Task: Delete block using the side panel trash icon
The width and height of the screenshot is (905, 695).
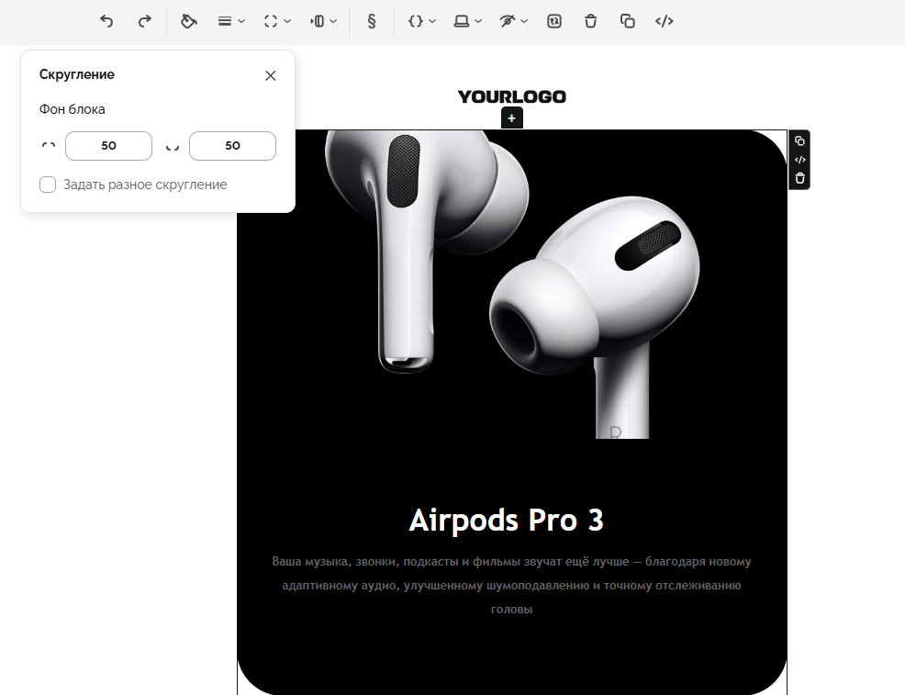Action: [799, 178]
